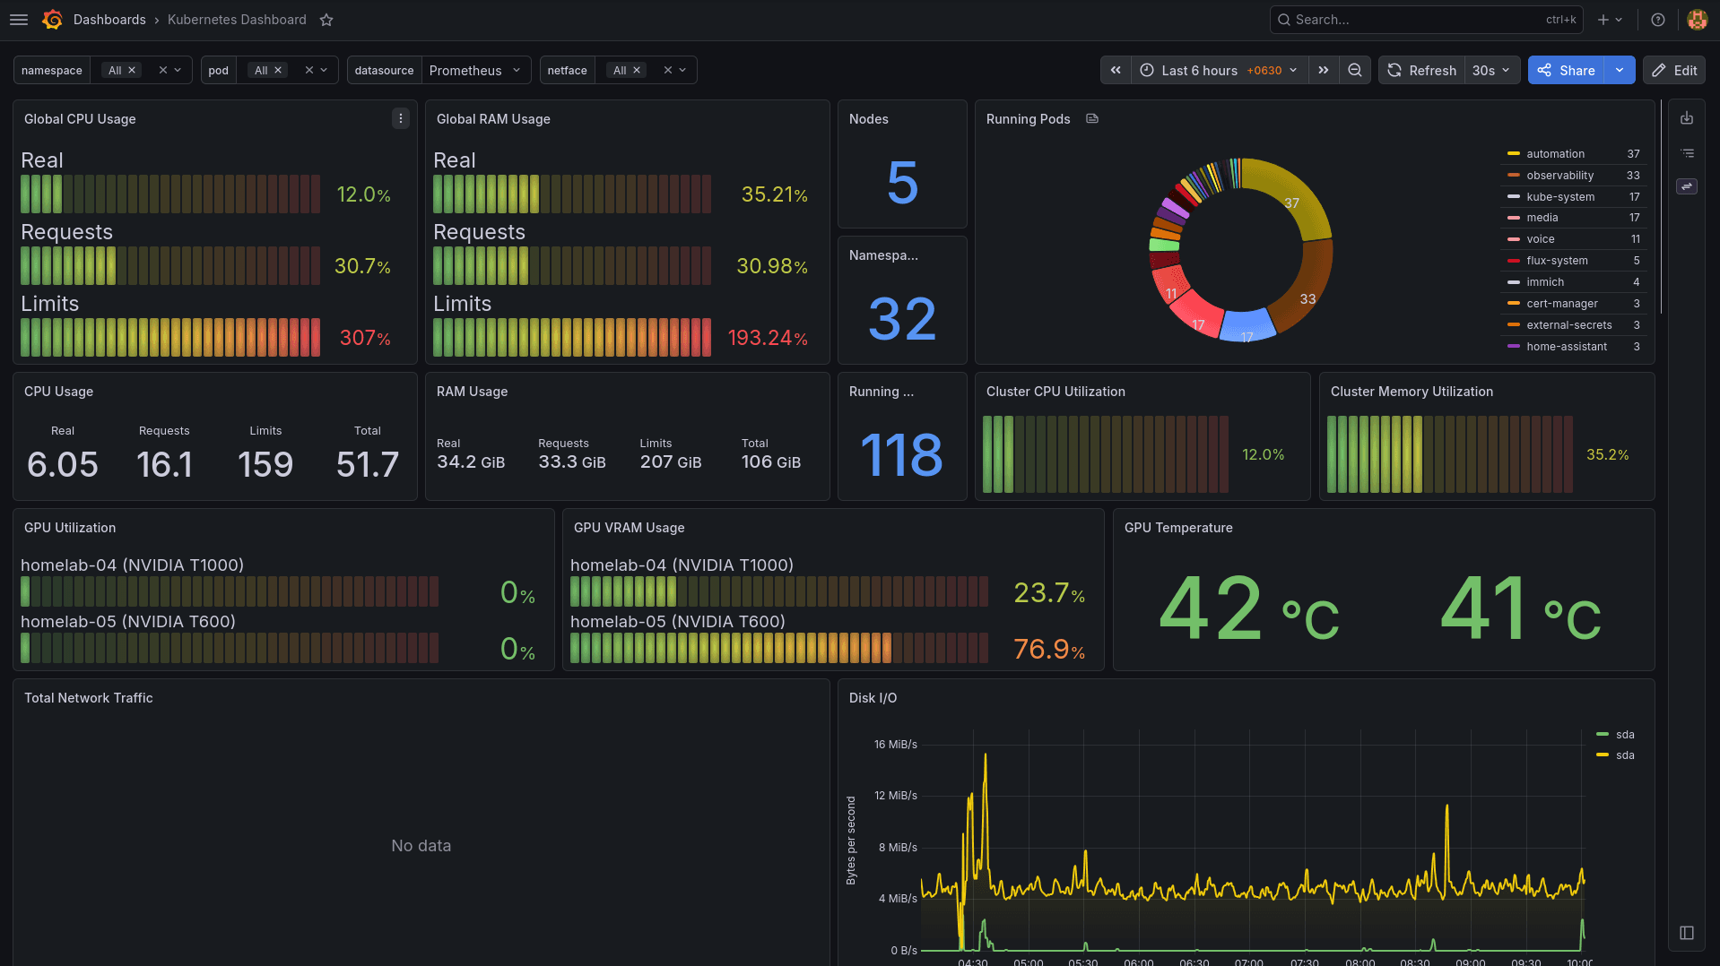Open the dashboard outline list icon
The image size is (1720, 966).
pos(1687,153)
